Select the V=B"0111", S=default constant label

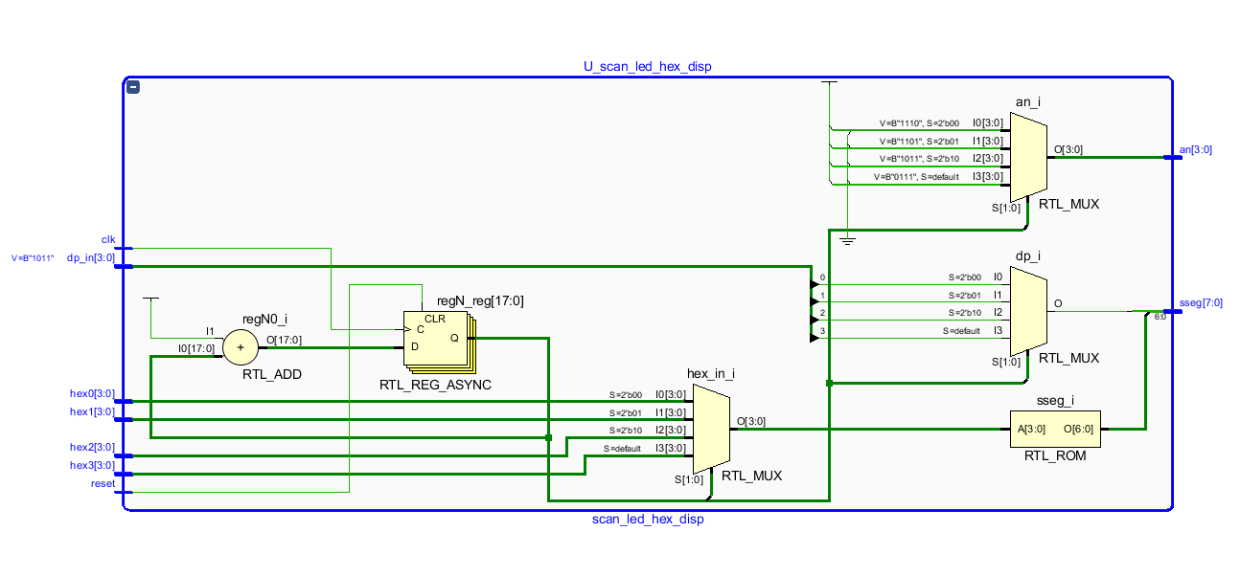pyautogui.click(x=916, y=177)
